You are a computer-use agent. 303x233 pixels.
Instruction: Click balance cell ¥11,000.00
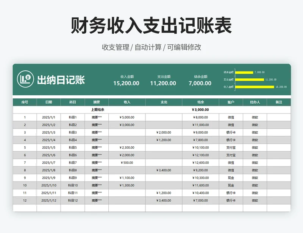pos(201,125)
